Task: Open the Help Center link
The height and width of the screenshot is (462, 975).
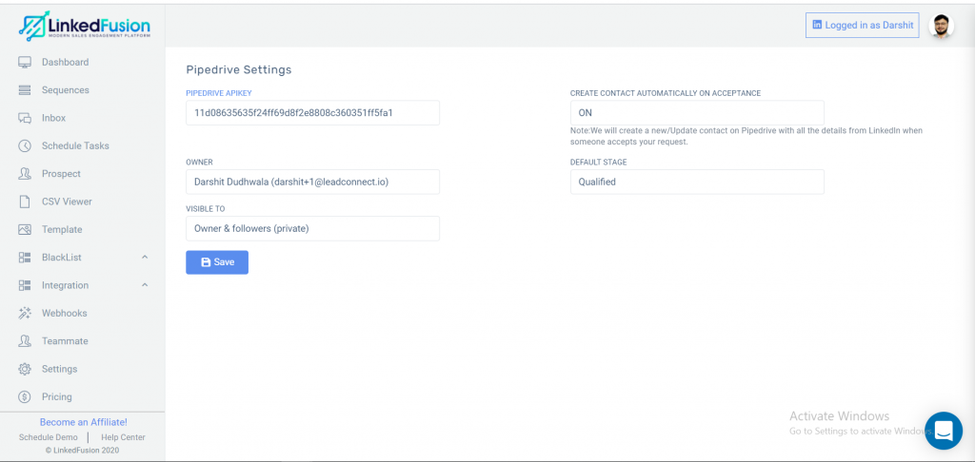Action: coord(123,437)
